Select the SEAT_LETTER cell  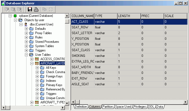pos(82,33)
